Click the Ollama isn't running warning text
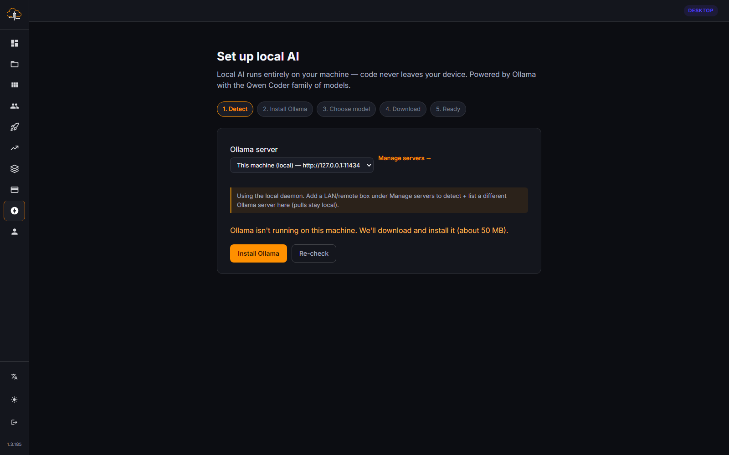The width and height of the screenshot is (729, 455). coord(369,230)
